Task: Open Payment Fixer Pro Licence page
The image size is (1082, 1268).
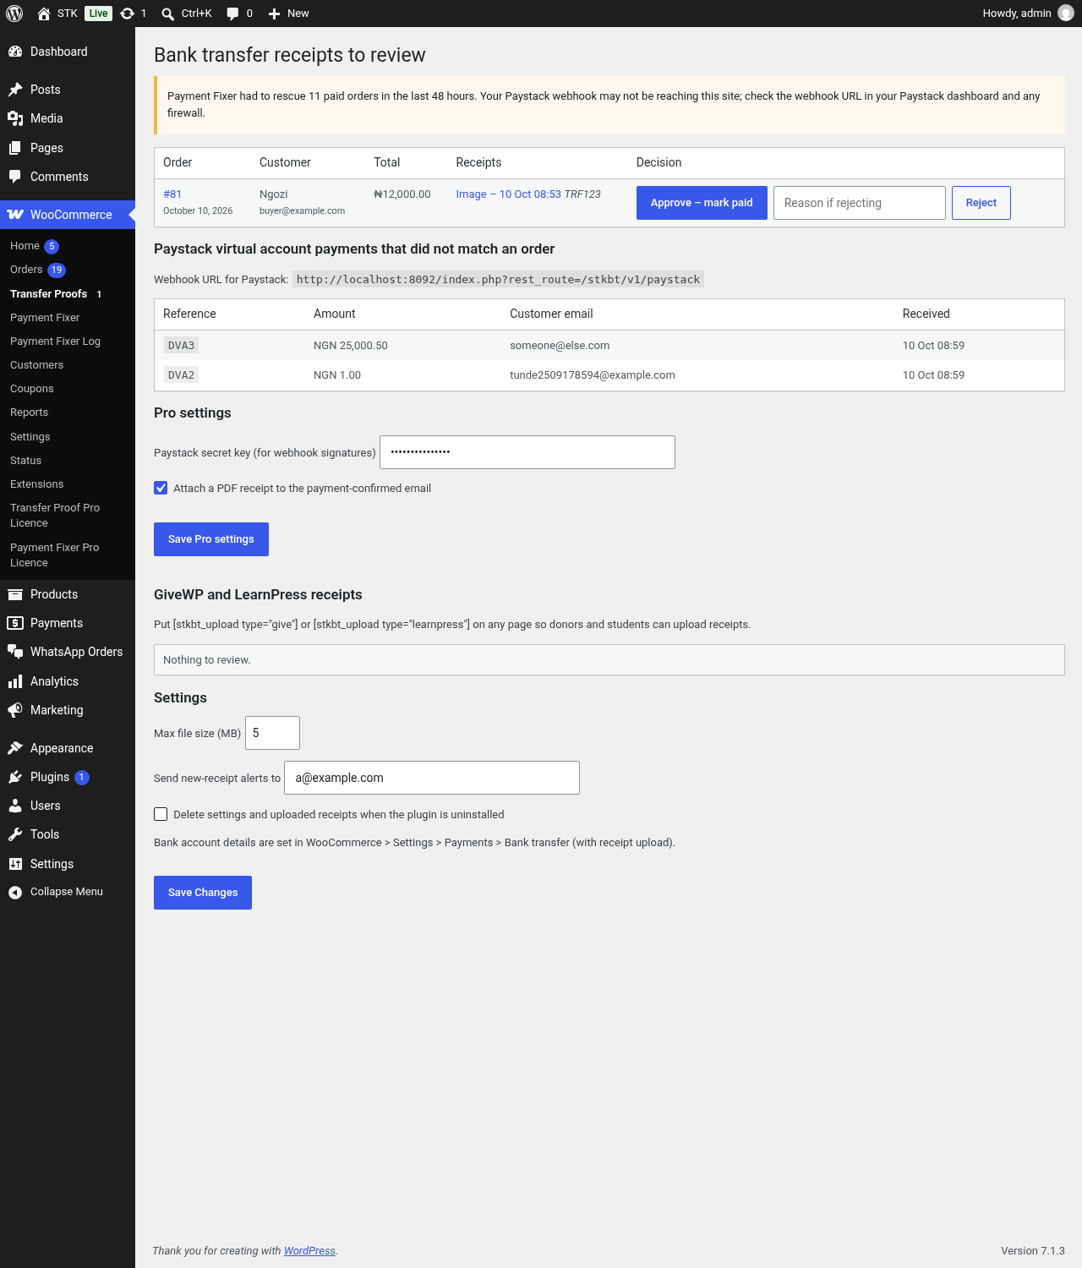Action: [x=55, y=555]
